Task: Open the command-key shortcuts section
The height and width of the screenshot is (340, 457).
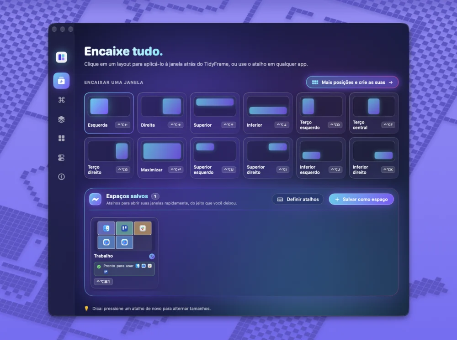Action: (x=61, y=100)
